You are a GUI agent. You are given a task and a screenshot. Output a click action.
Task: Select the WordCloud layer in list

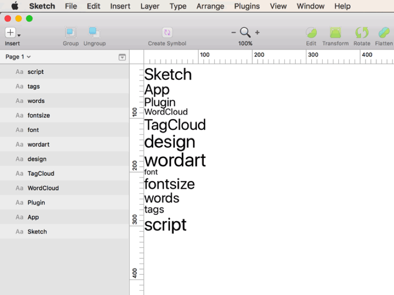[x=65, y=188]
